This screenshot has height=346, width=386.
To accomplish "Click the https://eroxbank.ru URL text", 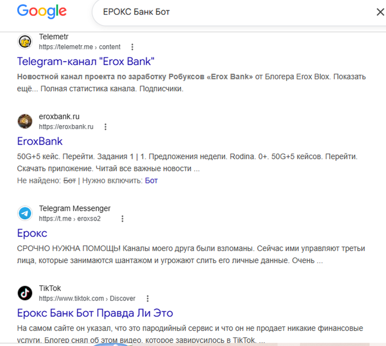I will tap(66, 127).
